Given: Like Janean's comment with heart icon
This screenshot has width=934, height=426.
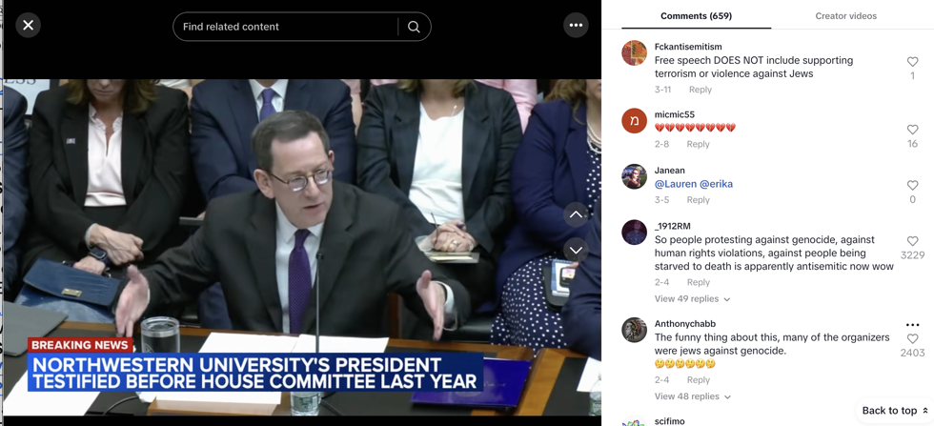Looking at the screenshot, I should (912, 186).
